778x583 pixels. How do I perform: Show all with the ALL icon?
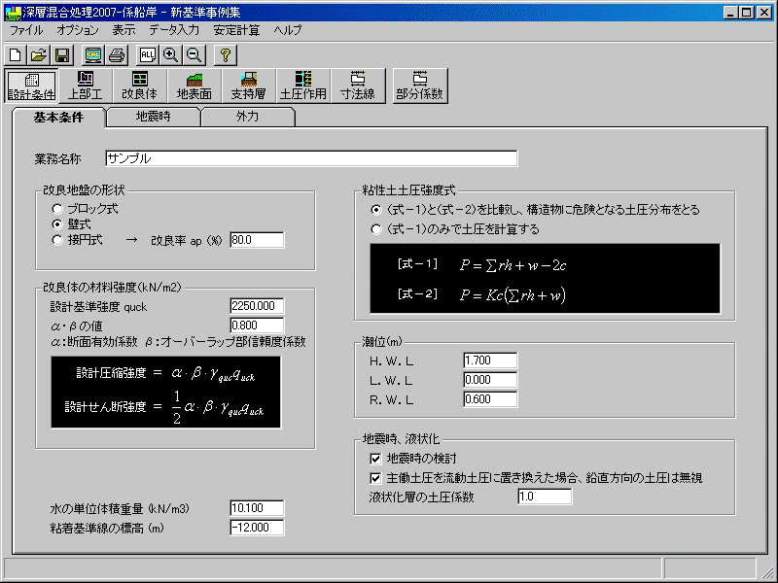(148, 55)
